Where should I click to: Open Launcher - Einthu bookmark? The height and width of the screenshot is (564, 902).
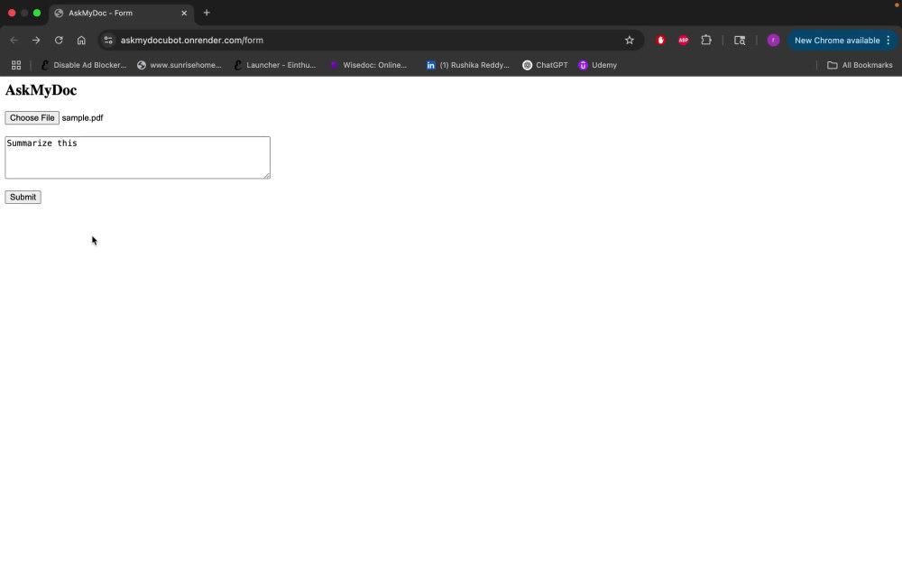tap(275, 65)
